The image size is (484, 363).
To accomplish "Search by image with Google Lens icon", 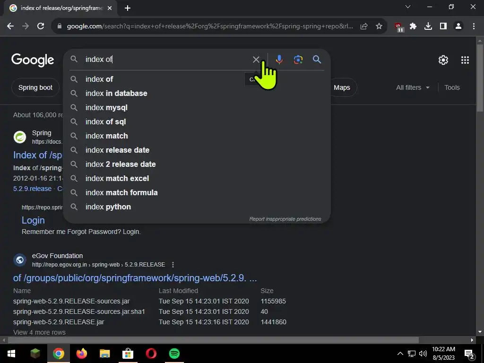I will click(298, 59).
